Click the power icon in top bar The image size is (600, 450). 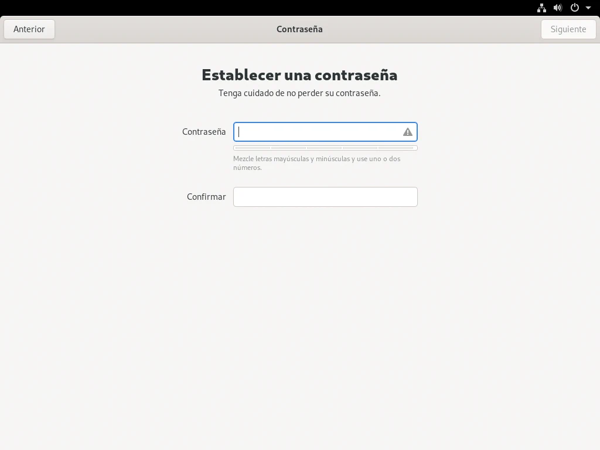[x=575, y=8]
